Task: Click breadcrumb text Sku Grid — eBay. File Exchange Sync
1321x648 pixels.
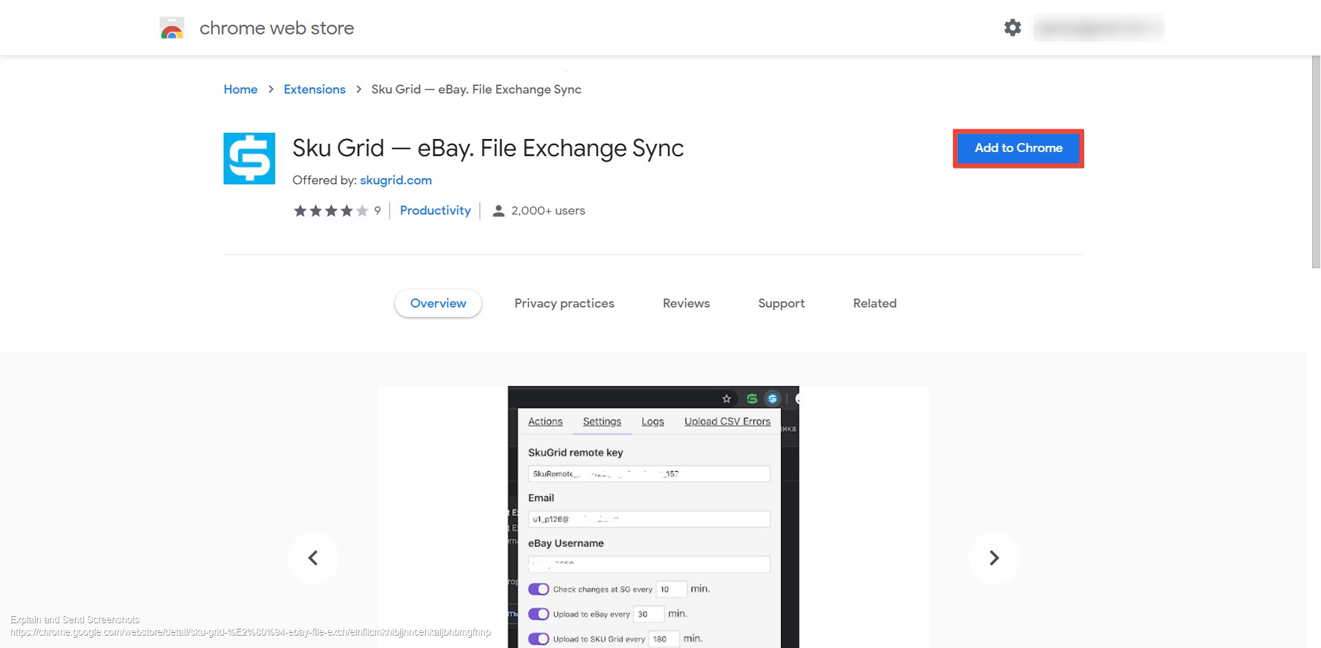Action: 476,89
